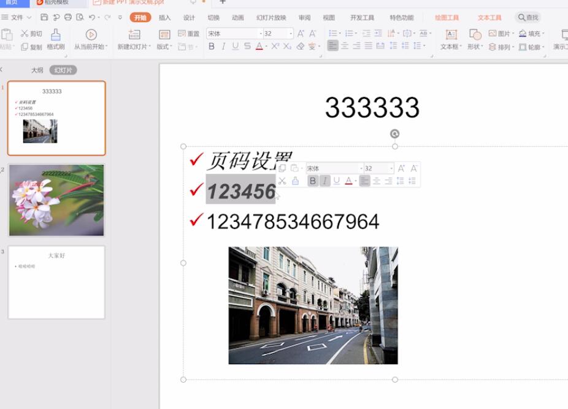Open mini toolbar font size 32 dropdown
568x409 pixels.
391,168
